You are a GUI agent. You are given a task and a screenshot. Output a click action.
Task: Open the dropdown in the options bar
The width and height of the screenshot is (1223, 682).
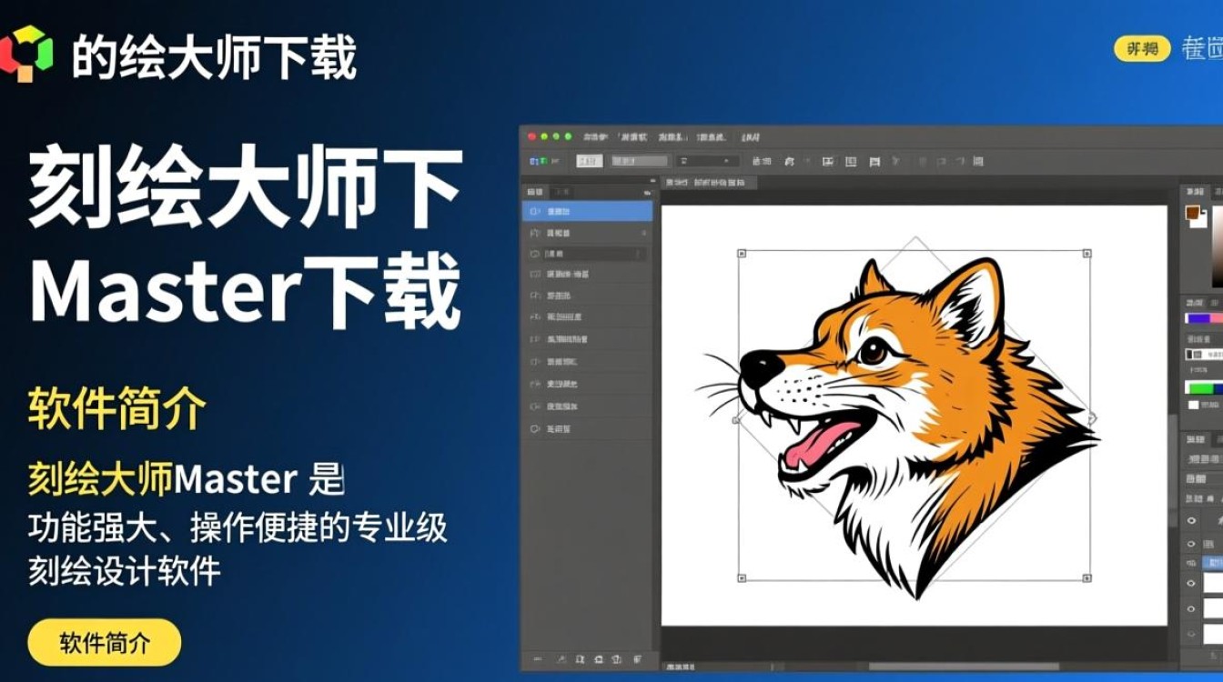(x=707, y=161)
